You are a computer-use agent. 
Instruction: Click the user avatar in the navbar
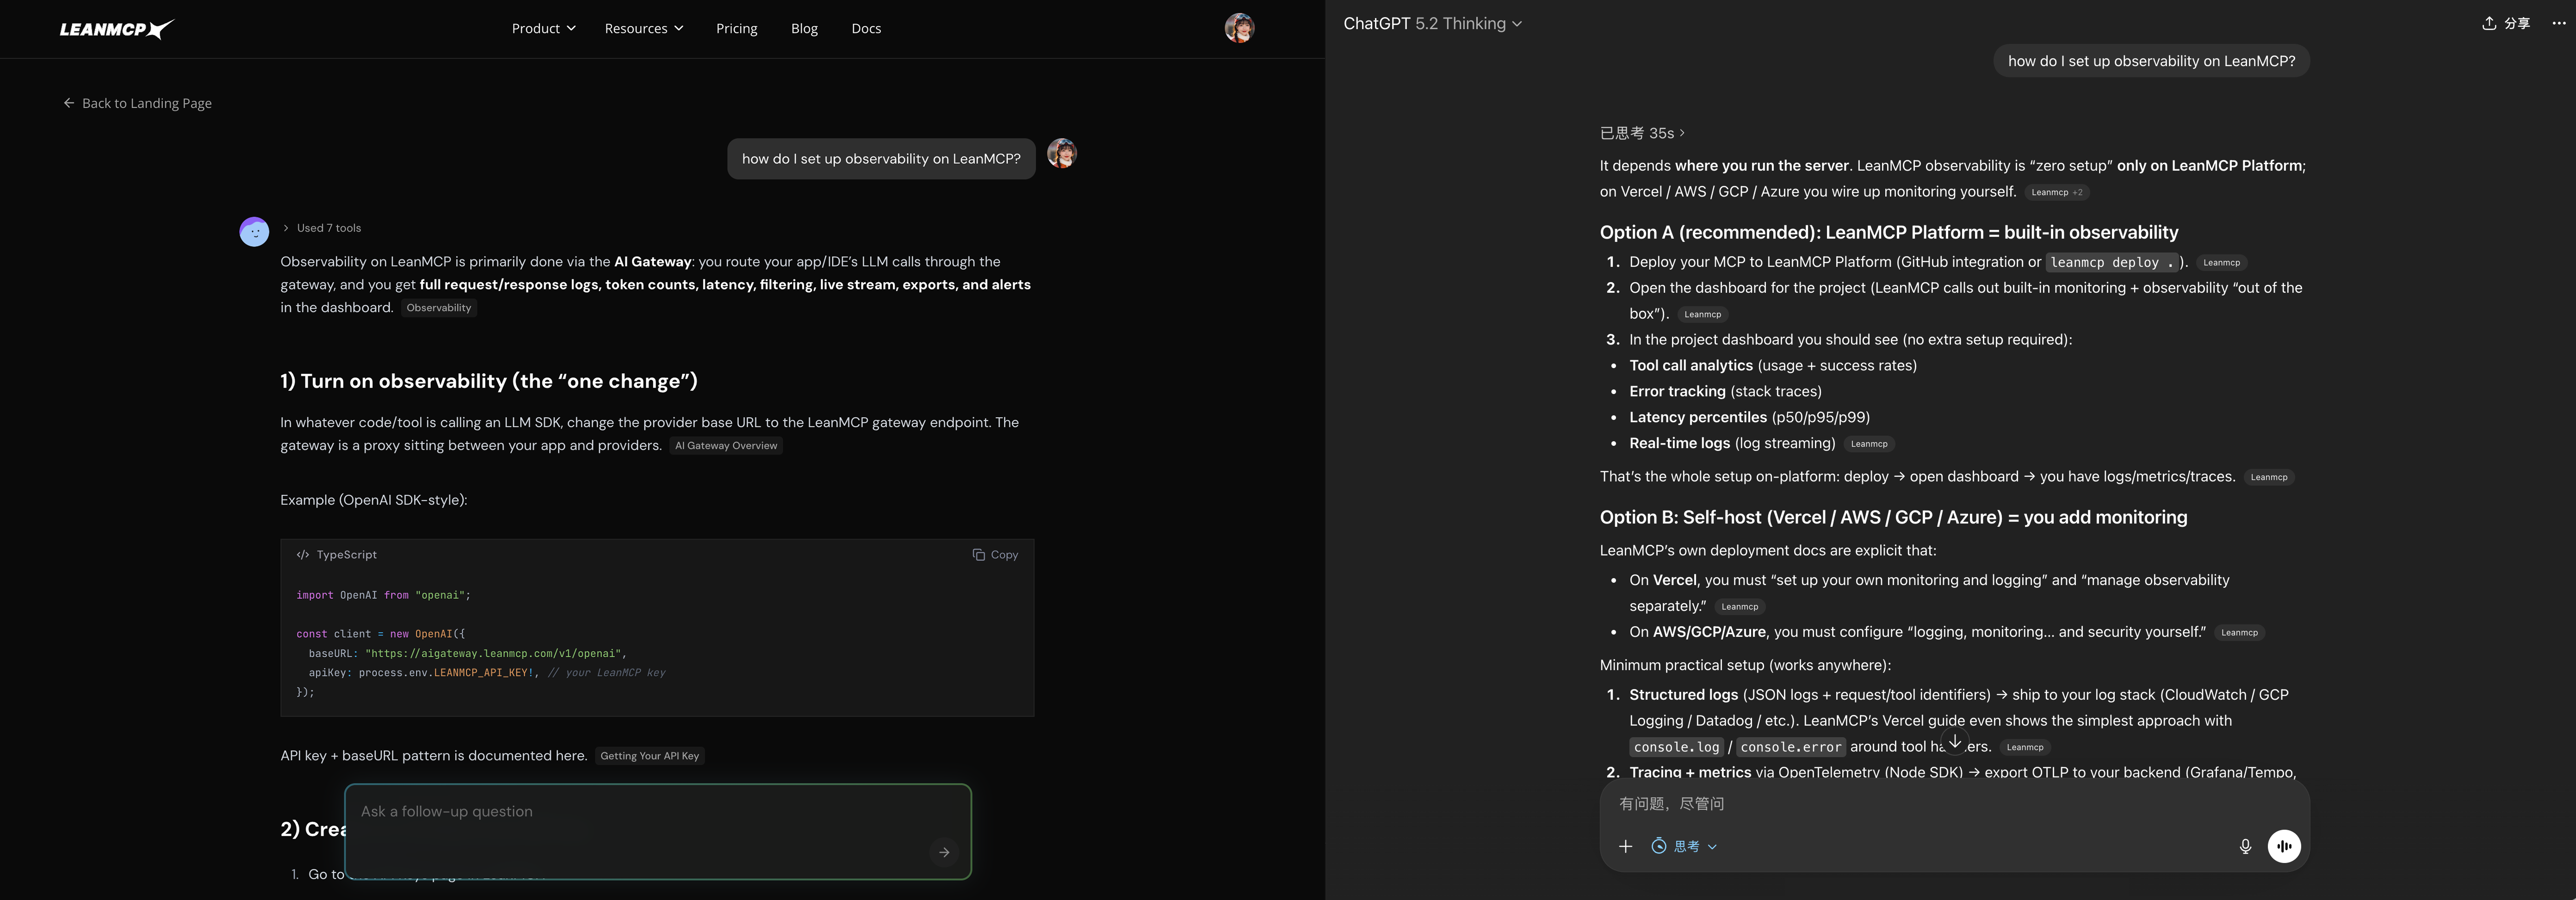pyautogui.click(x=1239, y=29)
